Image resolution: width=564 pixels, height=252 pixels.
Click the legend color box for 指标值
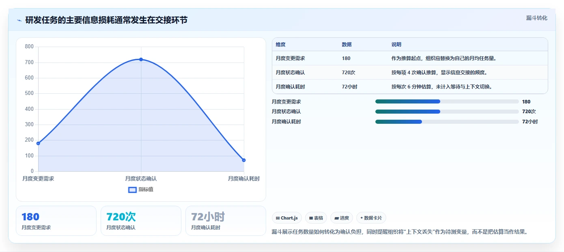[132, 190]
